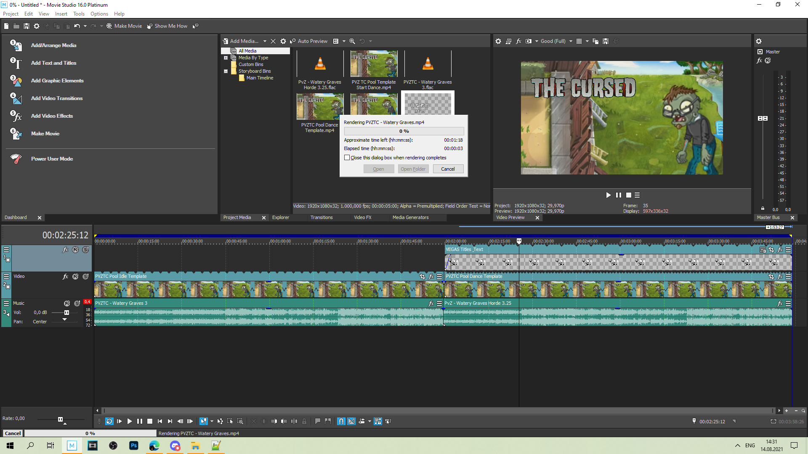Toggle Automatic Crossfades button
This screenshot has width=808, height=454.
pyautogui.click(x=351, y=421)
